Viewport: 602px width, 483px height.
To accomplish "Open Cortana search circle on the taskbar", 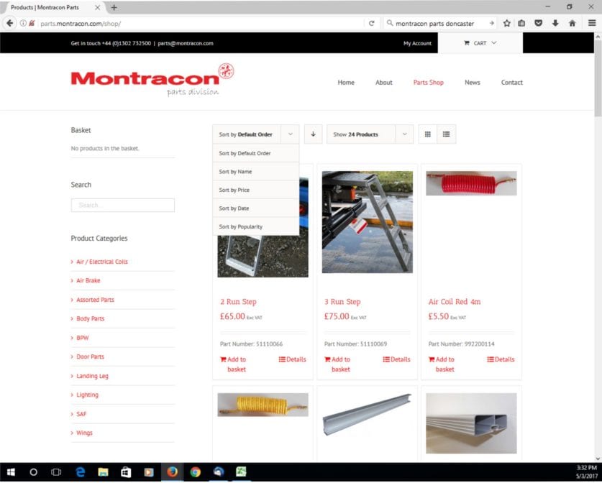I will (x=33, y=472).
